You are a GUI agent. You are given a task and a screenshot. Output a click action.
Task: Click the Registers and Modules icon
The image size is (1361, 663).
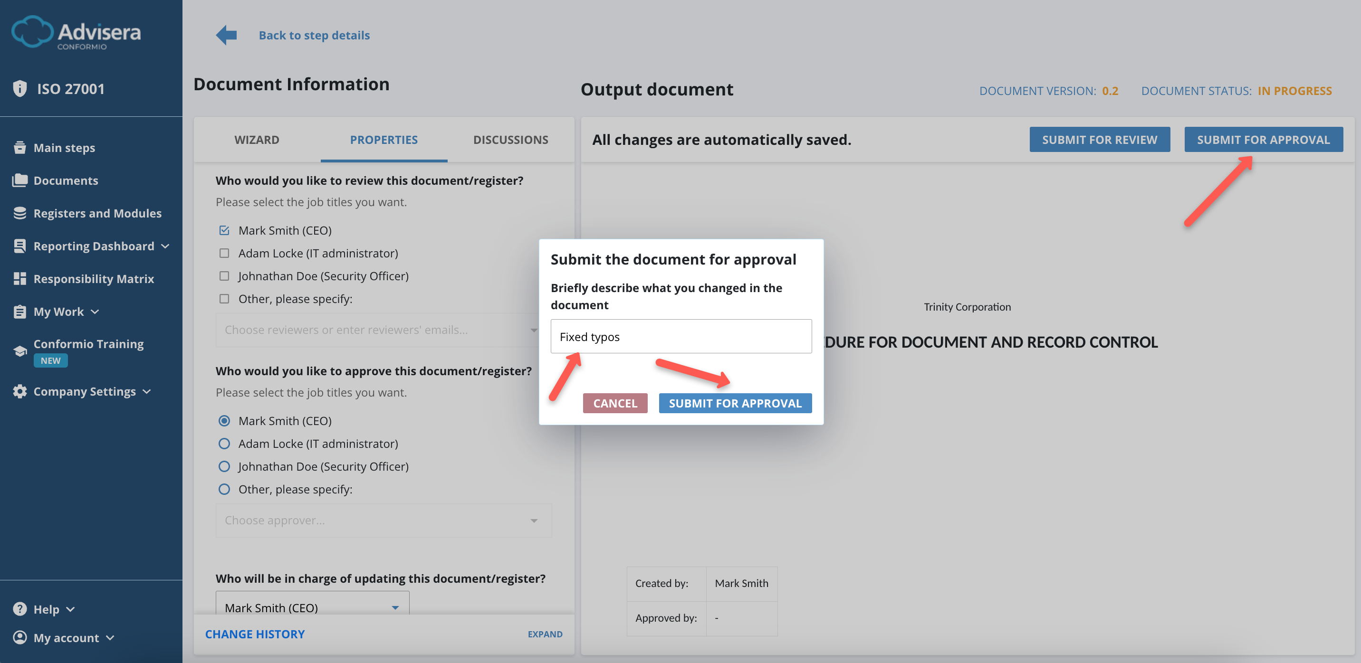(x=19, y=213)
